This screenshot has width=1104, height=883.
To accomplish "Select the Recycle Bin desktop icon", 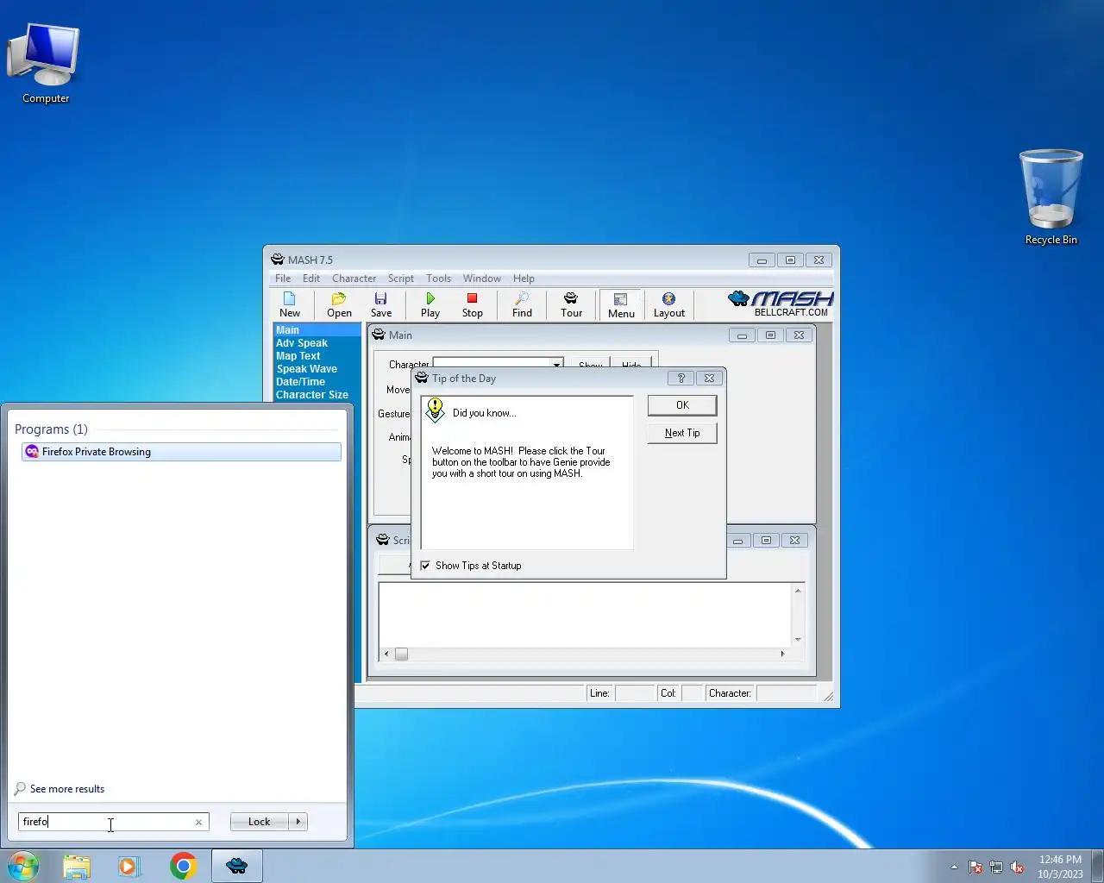I will (1051, 197).
